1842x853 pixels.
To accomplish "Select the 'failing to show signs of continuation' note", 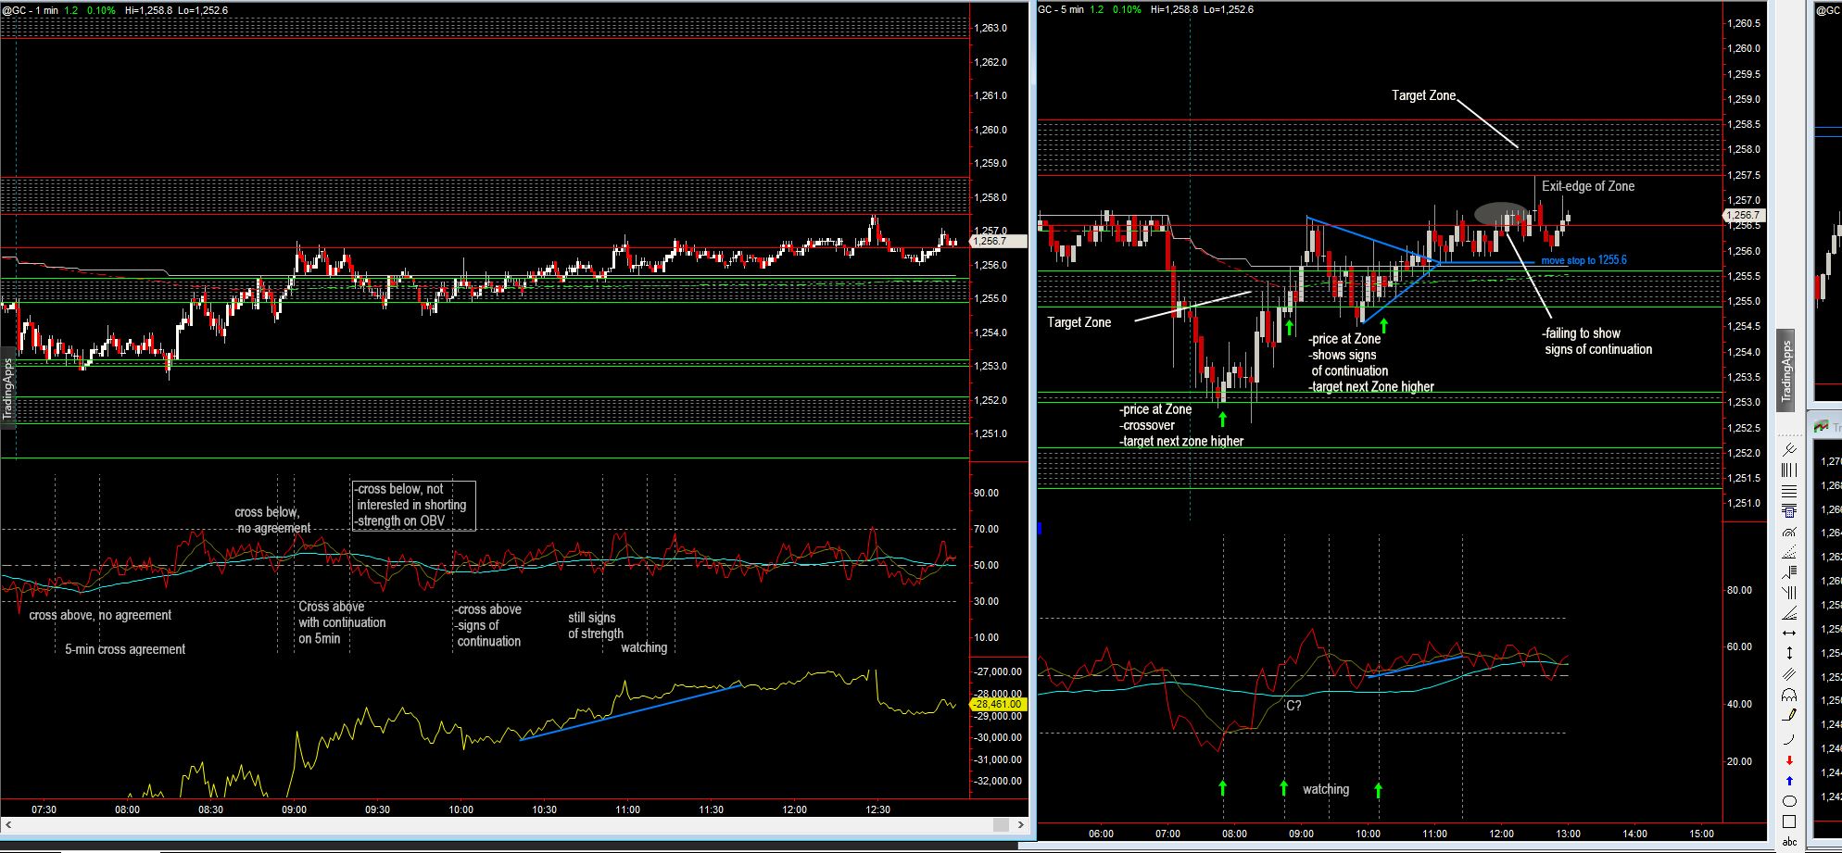I will pos(1597,341).
